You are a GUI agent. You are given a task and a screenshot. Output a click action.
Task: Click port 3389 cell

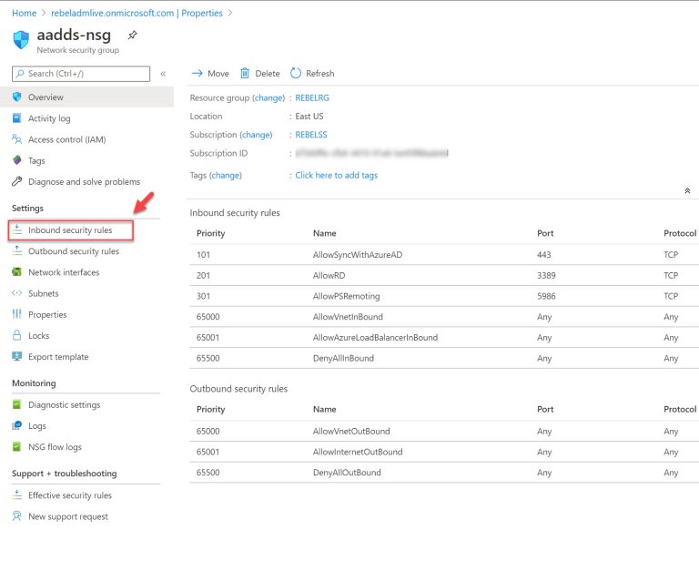tap(546, 275)
